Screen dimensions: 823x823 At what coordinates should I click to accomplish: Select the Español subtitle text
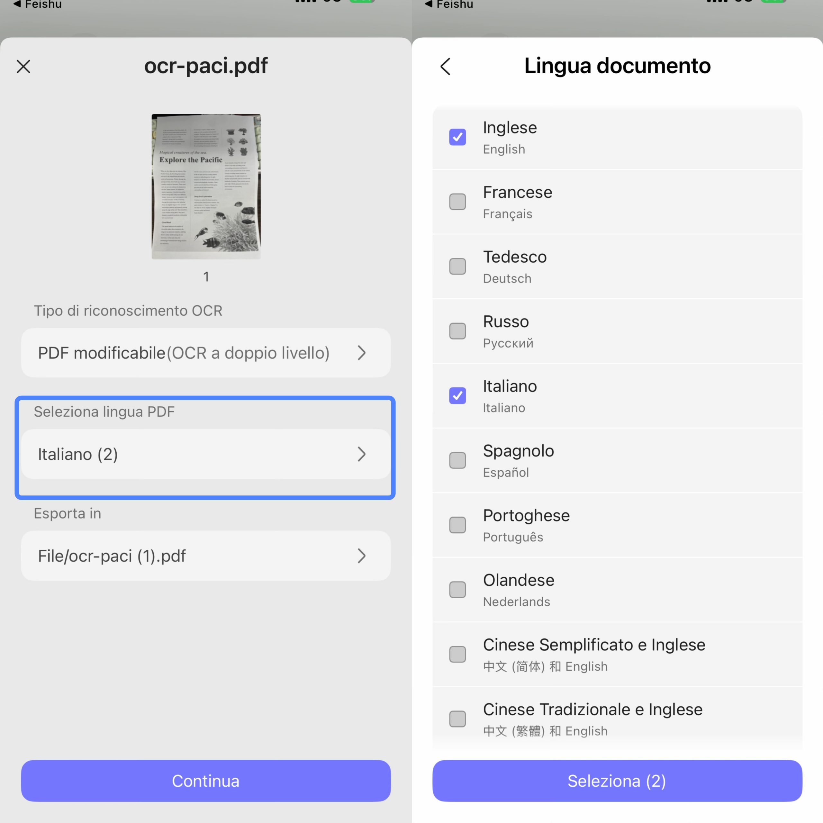coord(506,472)
